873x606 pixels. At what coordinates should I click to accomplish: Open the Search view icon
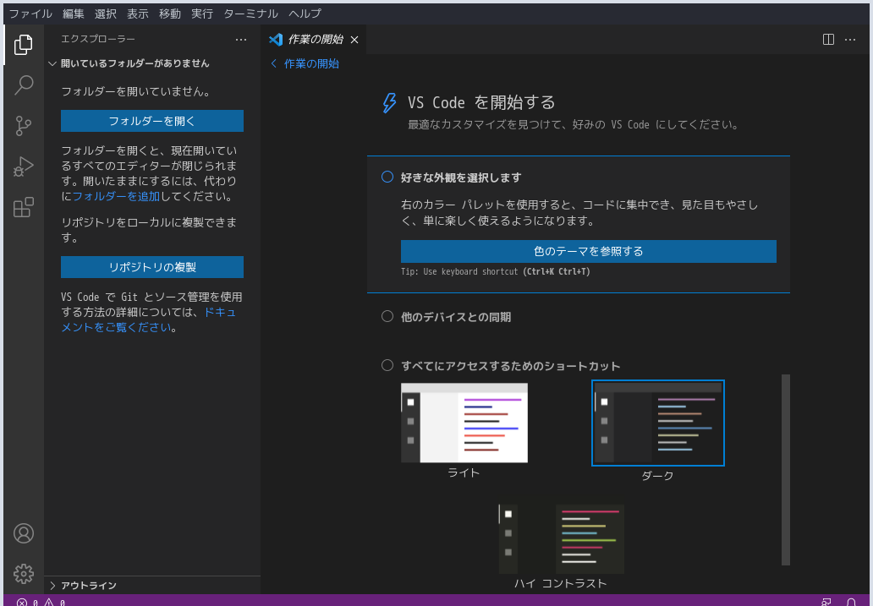pos(24,85)
